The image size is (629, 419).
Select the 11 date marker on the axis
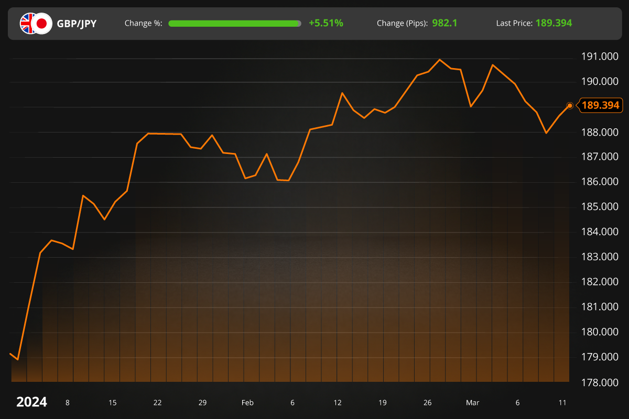click(x=562, y=403)
